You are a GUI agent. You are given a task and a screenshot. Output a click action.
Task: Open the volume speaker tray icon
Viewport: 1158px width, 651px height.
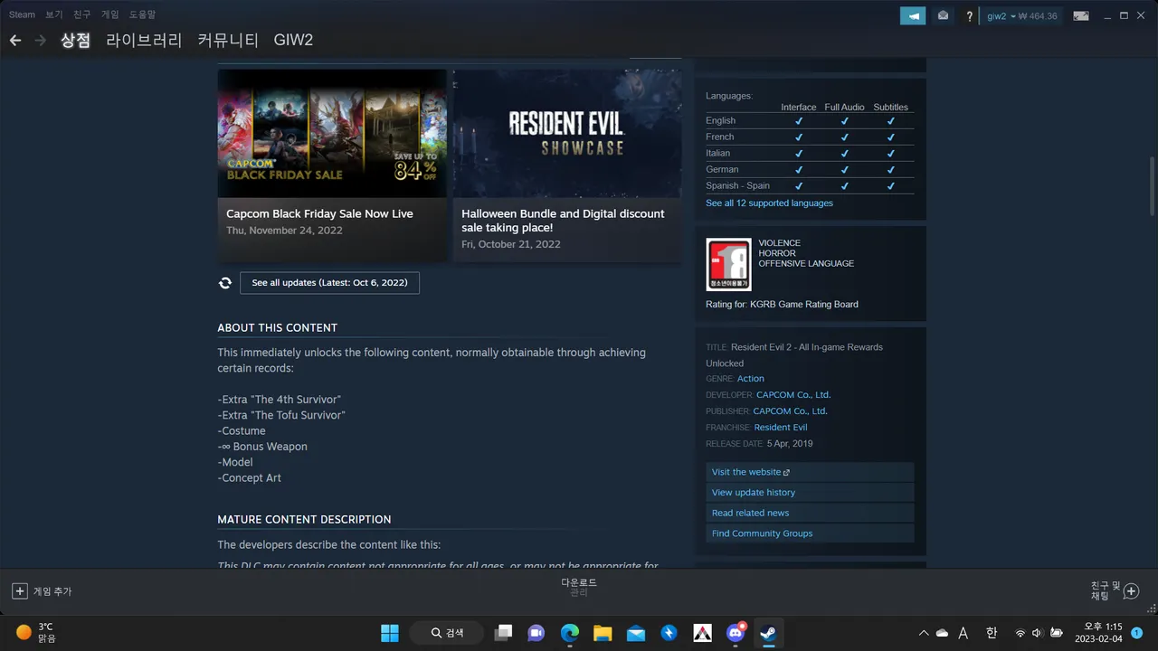(x=1037, y=633)
